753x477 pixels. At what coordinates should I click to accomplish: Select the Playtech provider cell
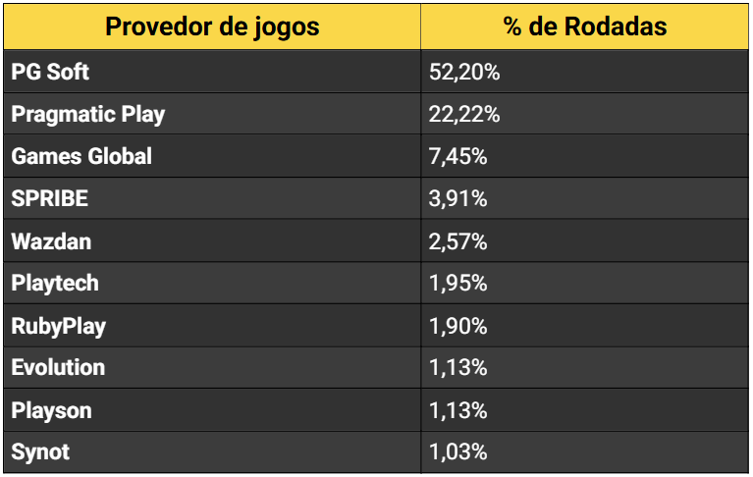point(55,284)
